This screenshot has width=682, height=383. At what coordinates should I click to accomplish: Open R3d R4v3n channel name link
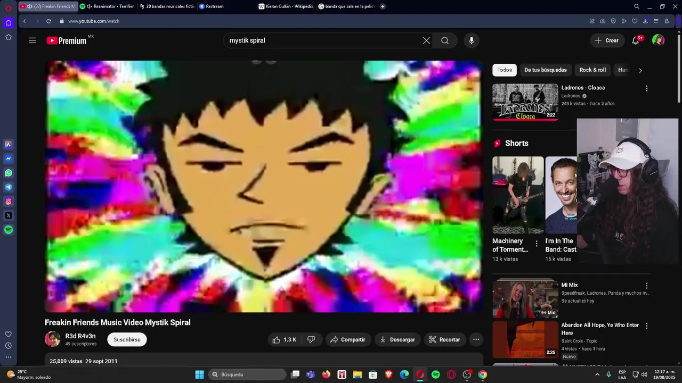[80, 336]
